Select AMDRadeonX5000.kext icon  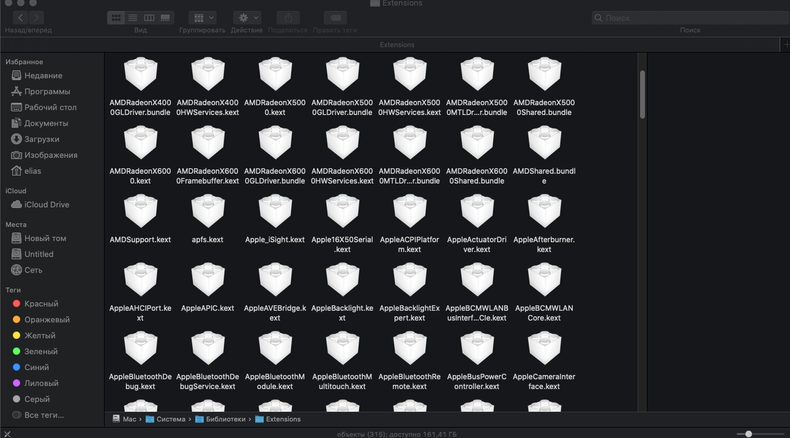point(275,75)
